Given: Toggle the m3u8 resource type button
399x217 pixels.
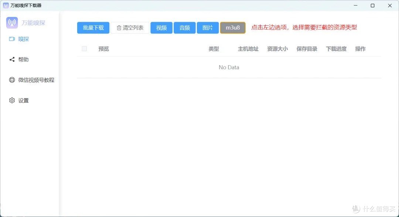Looking at the screenshot, I should coord(233,28).
